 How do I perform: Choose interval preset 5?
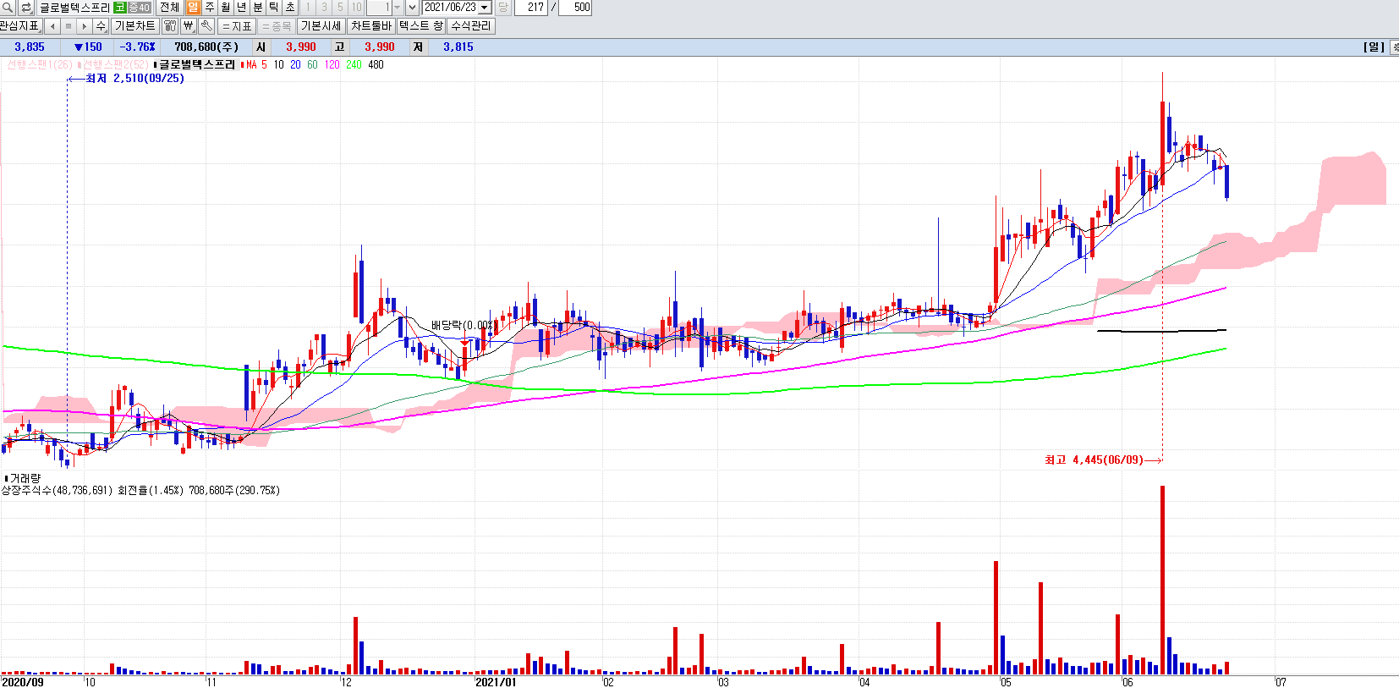coord(340,8)
